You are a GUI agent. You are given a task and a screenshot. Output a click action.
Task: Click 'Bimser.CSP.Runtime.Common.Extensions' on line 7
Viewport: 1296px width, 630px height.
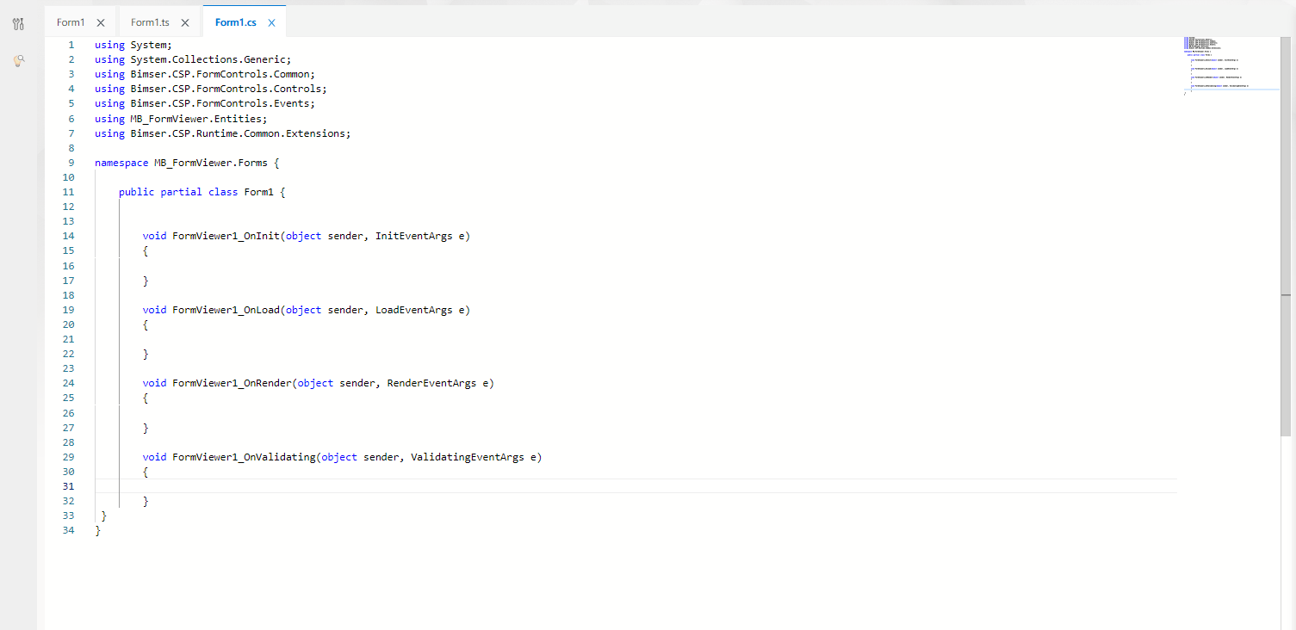coord(239,133)
